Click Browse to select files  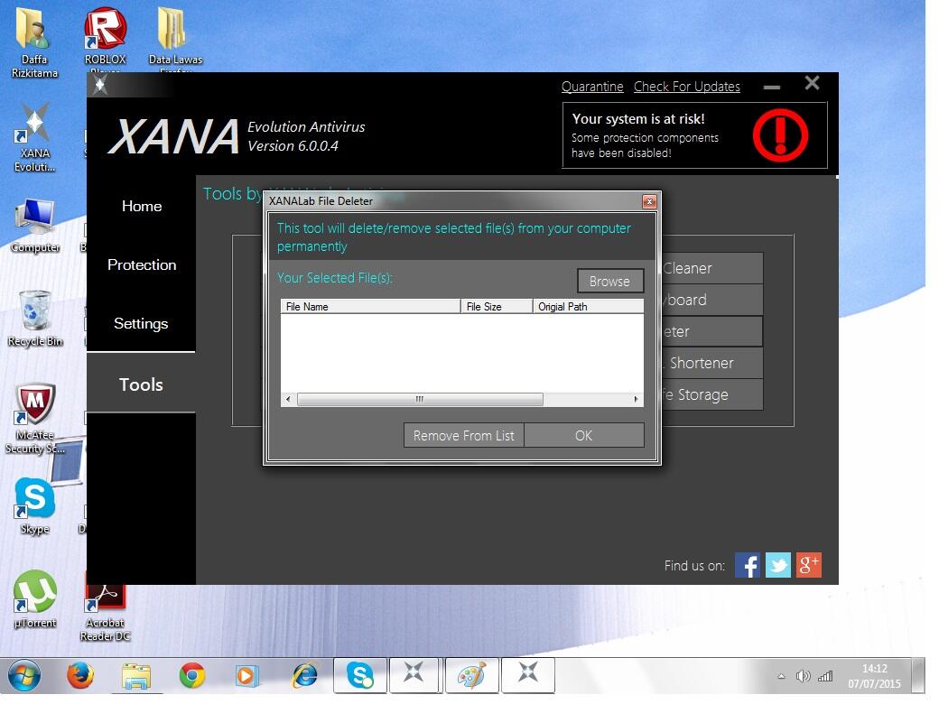[x=610, y=281]
